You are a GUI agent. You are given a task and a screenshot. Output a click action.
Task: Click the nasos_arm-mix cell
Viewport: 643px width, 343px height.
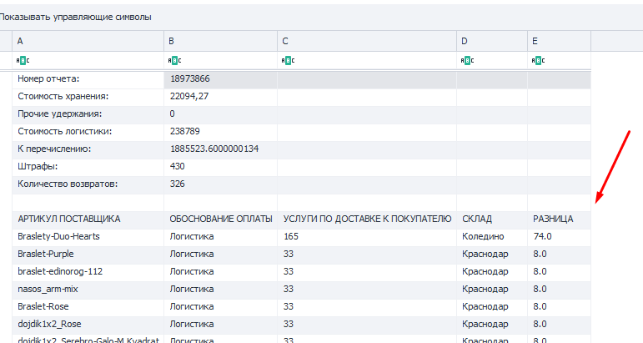[88, 290]
